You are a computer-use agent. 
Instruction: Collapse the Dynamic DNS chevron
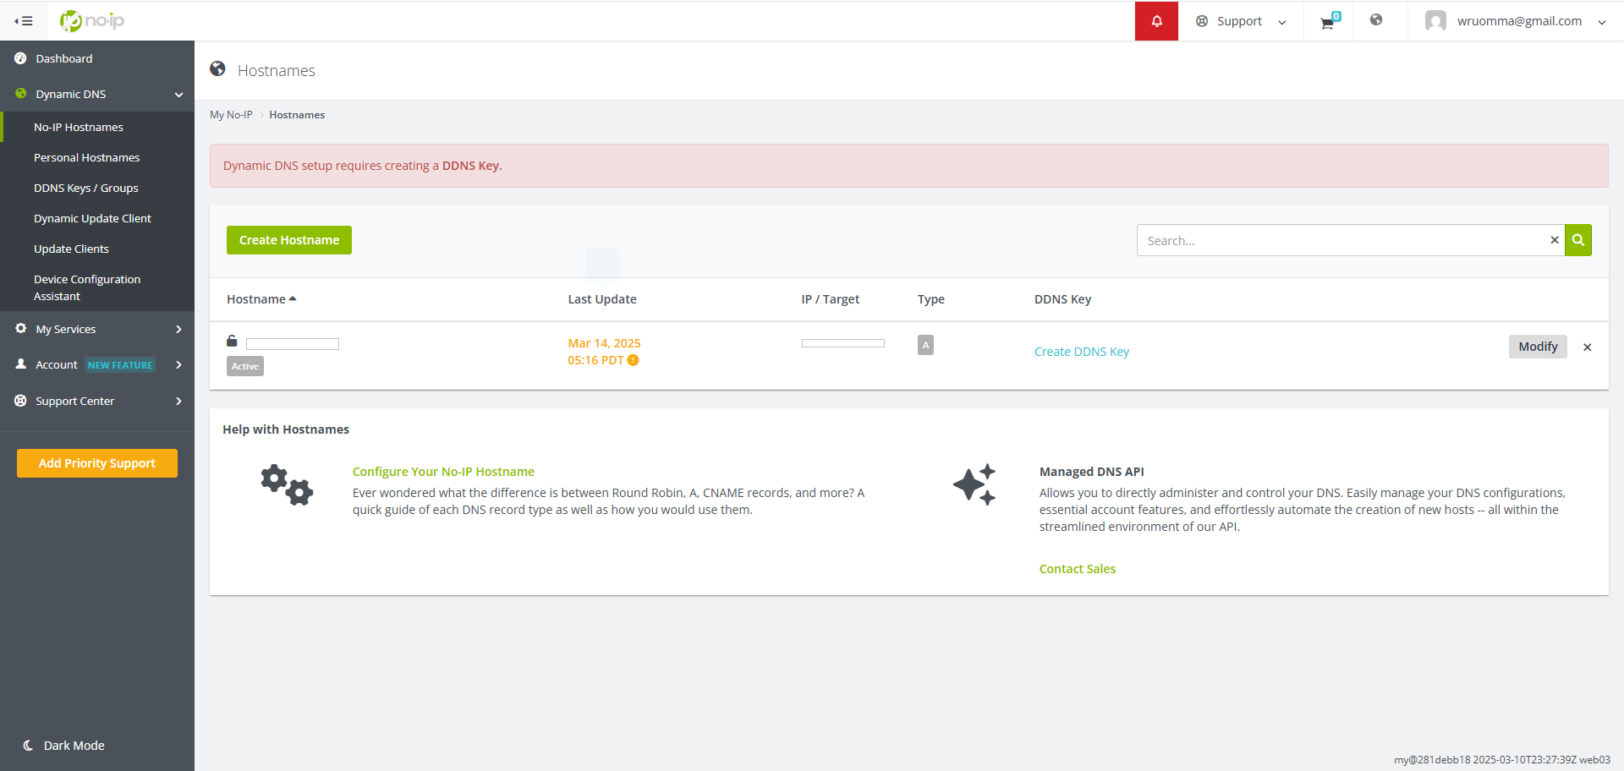click(178, 95)
